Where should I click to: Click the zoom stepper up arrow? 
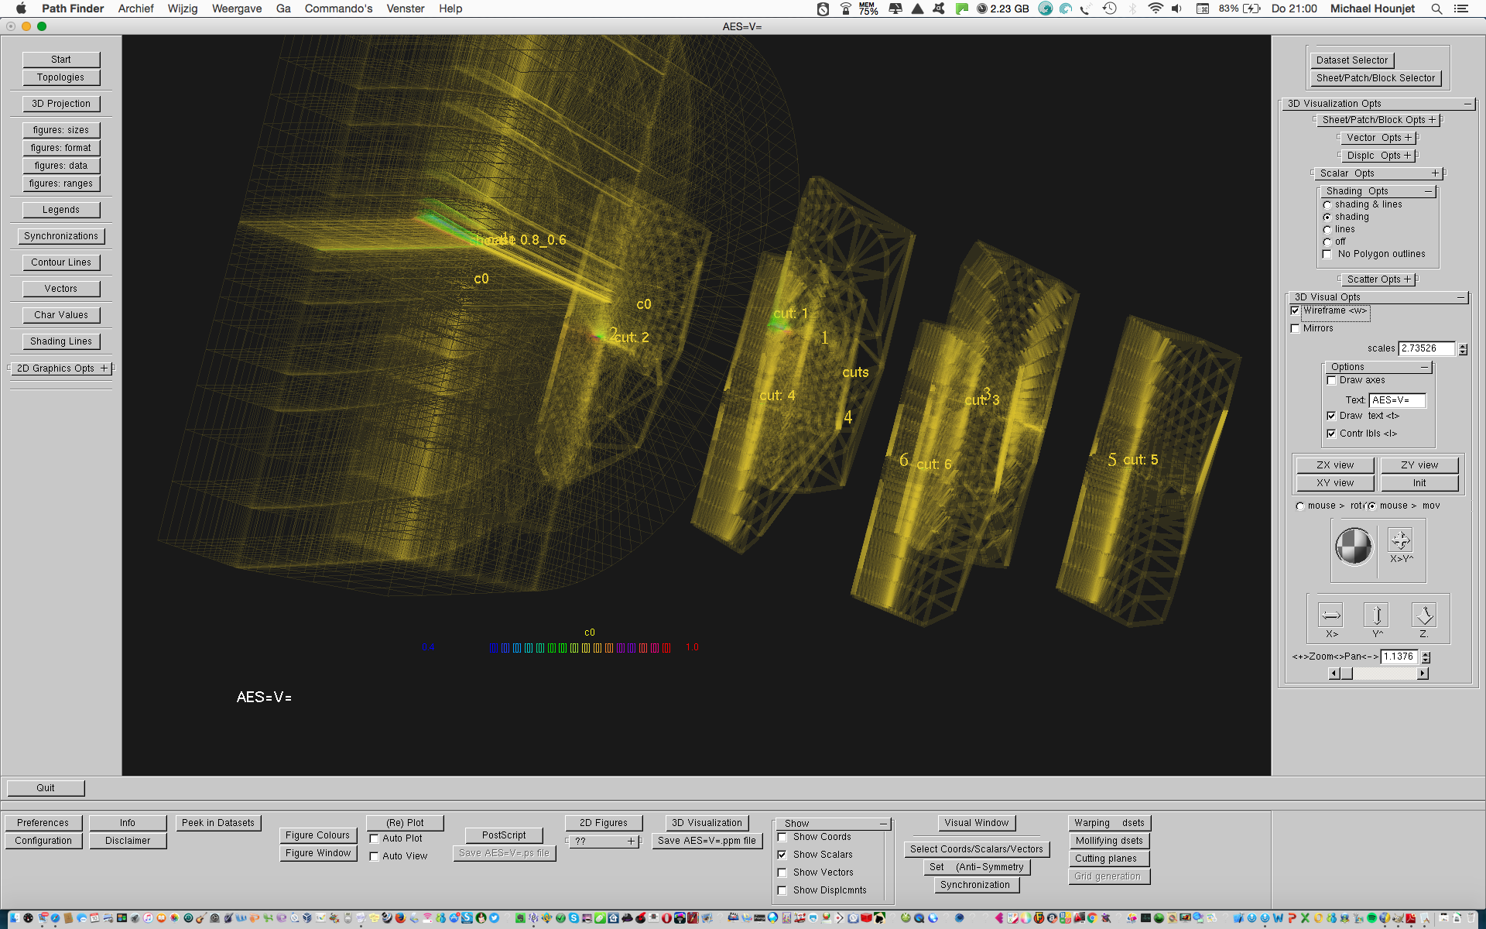pos(1426,653)
